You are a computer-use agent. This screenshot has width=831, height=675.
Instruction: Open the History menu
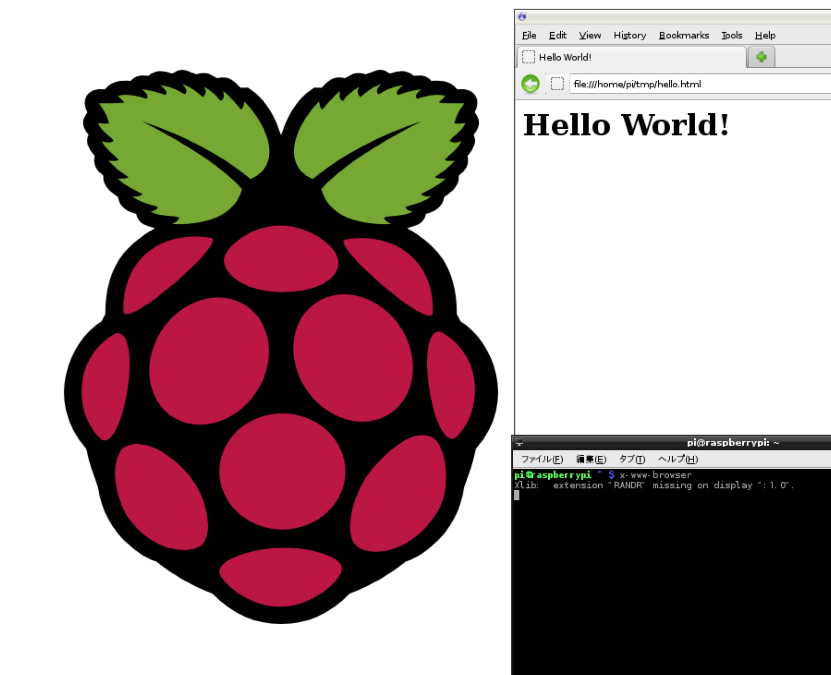coord(630,35)
